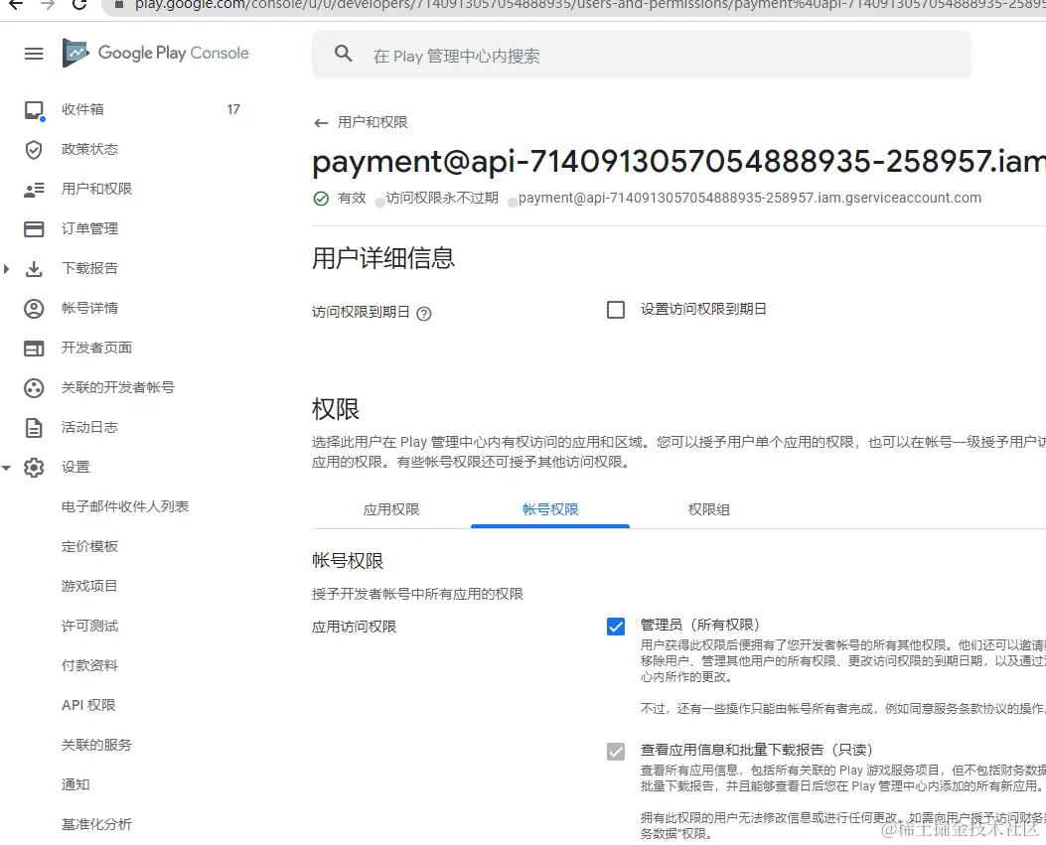Click the shield icon for 政策状态
The height and width of the screenshot is (845, 1046).
[x=34, y=149]
